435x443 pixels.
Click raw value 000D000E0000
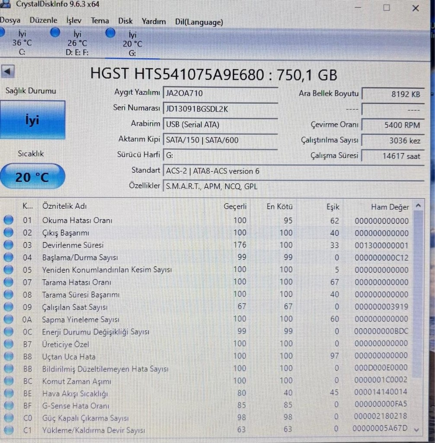point(381,368)
